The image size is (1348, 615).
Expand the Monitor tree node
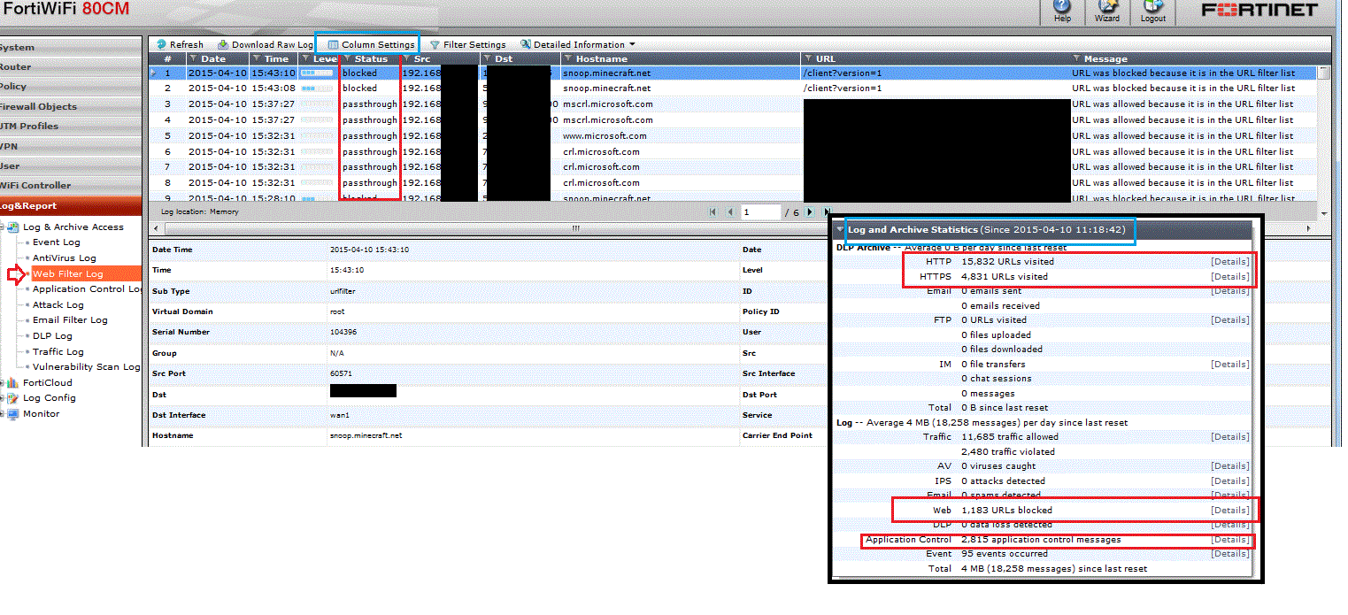2,413
